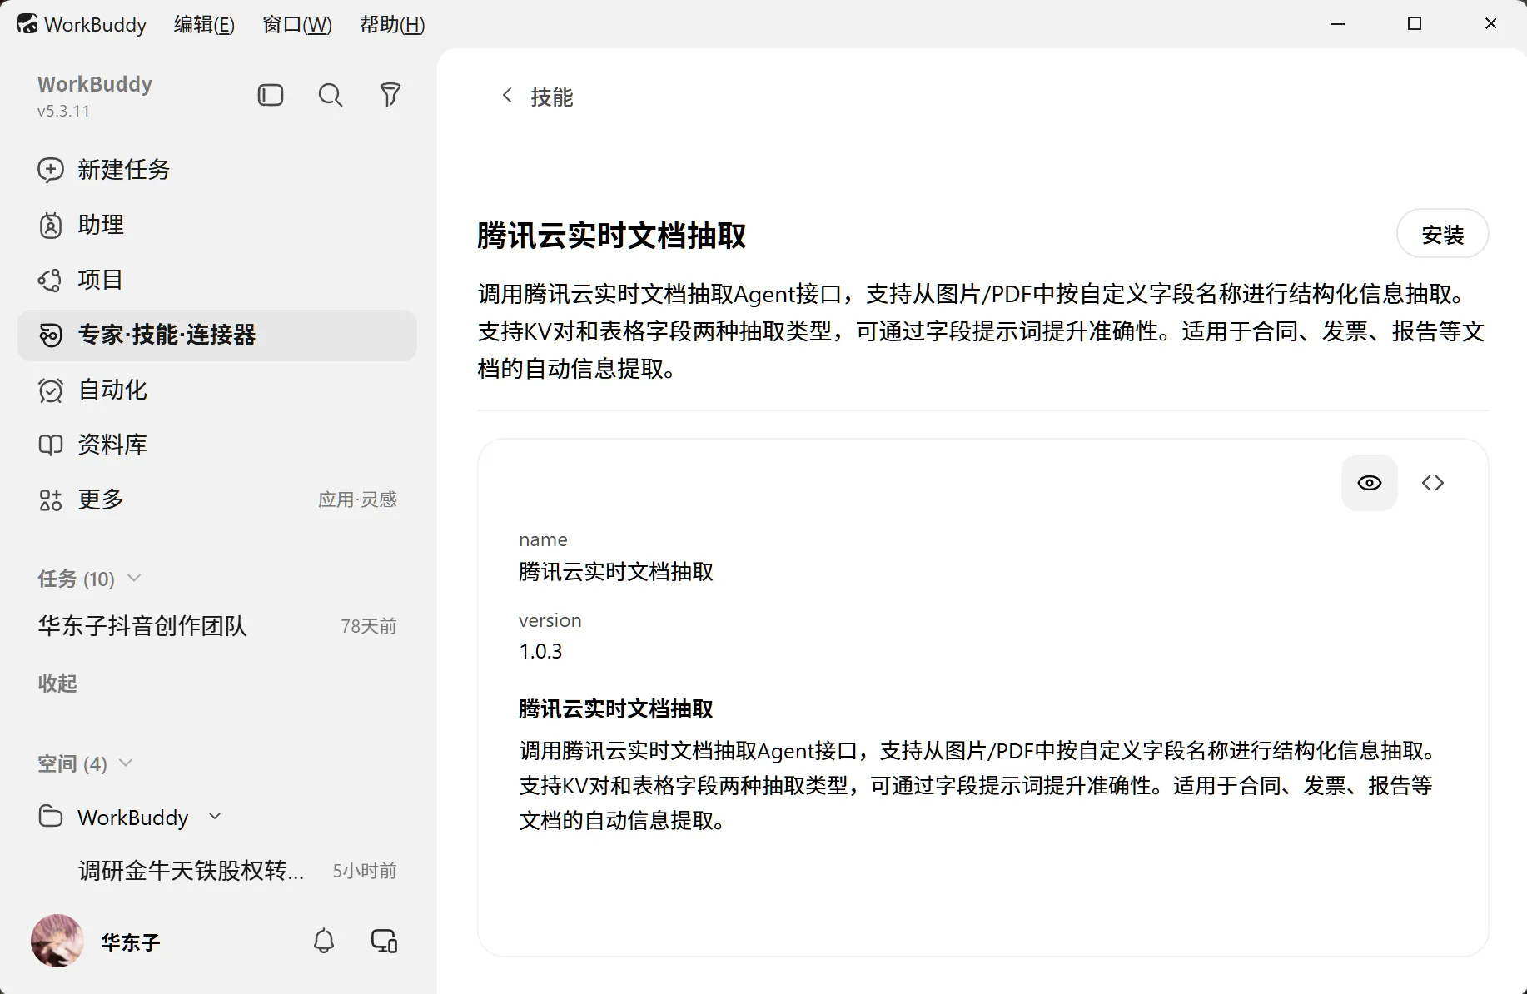Go back using the left arrow
This screenshot has width=1527, height=994.
pyautogui.click(x=507, y=96)
